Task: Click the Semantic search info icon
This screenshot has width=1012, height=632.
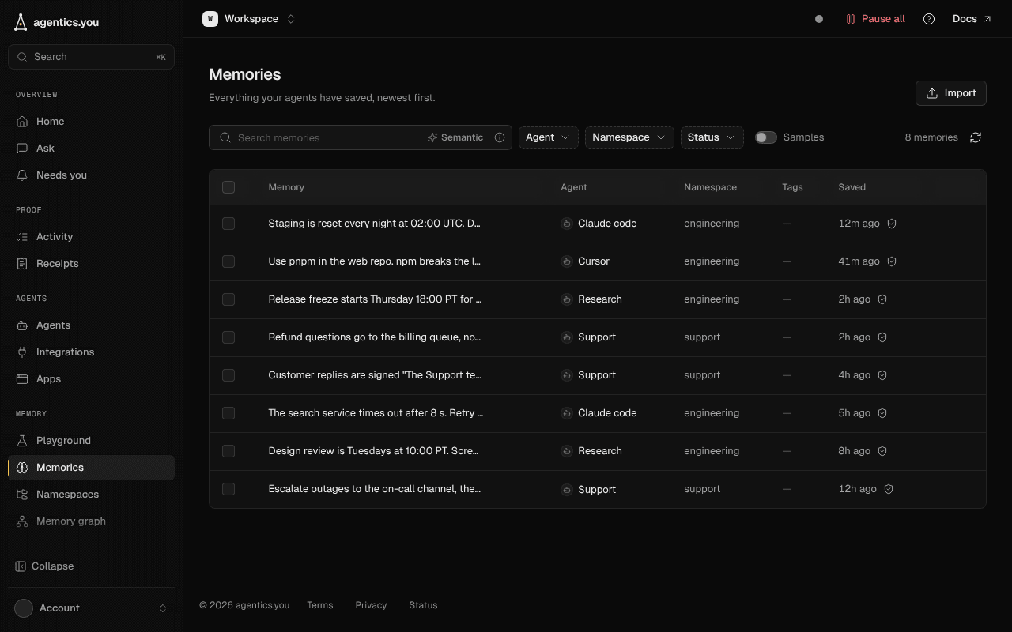Action: pyautogui.click(x=500, y=137)
